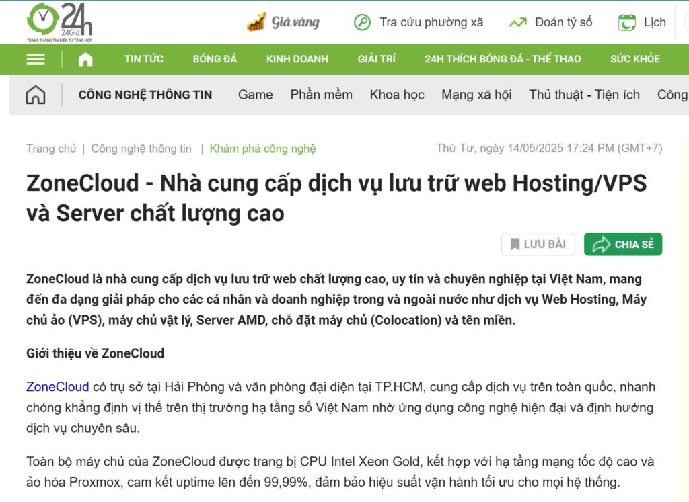Click the Giới thiệu về ZoneCloud subheading
Screen dimensions: 689x502
pyautogui.click(x=96, y=353)
